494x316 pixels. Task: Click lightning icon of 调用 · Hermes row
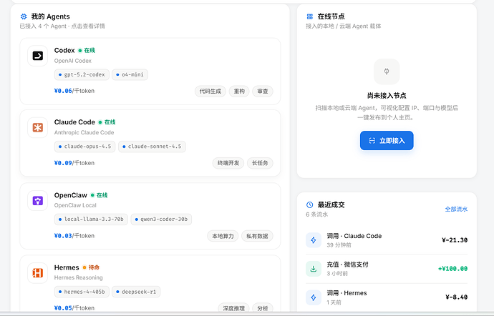pyautogui.click(x=314, y=297)
